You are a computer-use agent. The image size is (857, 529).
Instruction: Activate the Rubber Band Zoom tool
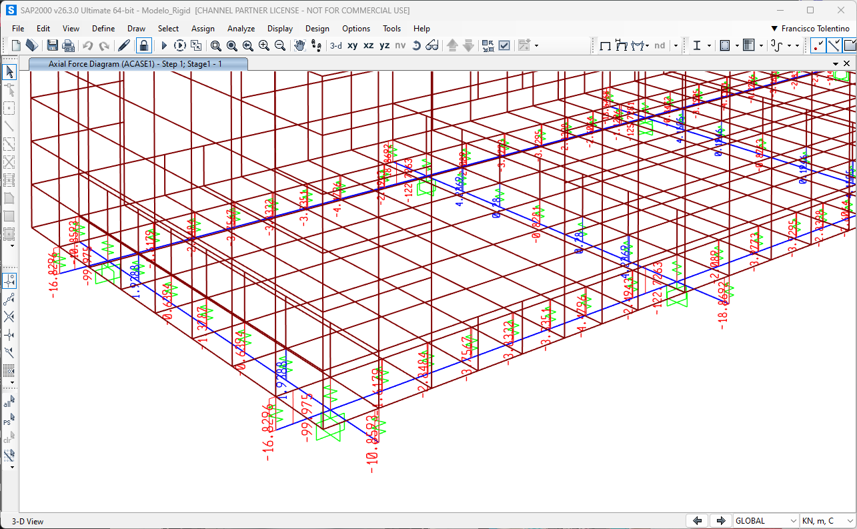215,45
